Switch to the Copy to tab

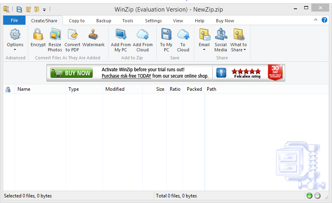click(x=77, y=21)
